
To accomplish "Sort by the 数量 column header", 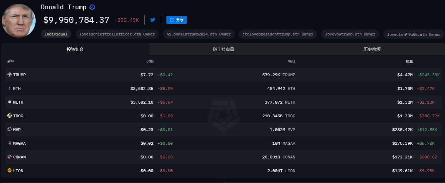I will coord(409,61).
